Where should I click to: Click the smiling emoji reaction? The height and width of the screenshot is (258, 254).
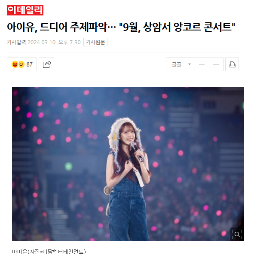coord(21,64)
